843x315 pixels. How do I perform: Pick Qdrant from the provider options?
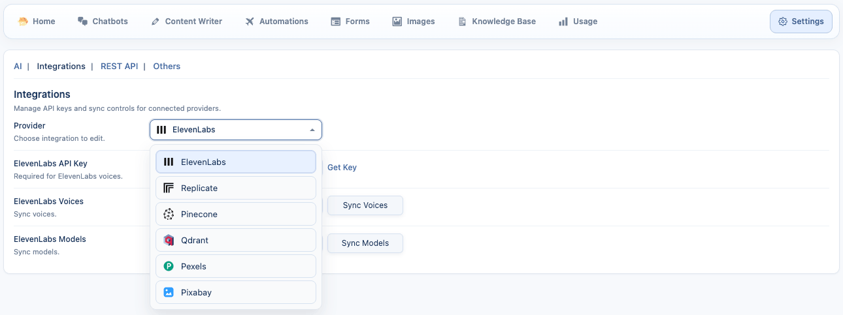pyautogui.click(x=235, y=240)
